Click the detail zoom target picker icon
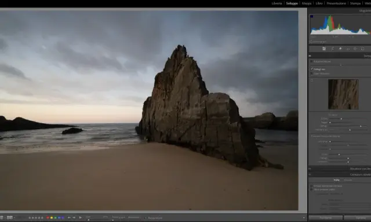Image resolution: width=371 pixels, height=222 pixels. (x=312, y=80)
